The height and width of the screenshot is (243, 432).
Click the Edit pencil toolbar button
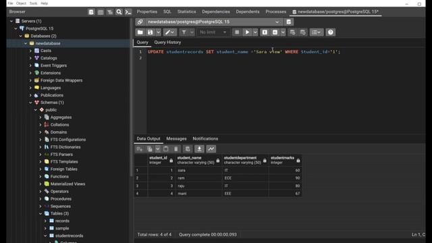coord(169,32)
